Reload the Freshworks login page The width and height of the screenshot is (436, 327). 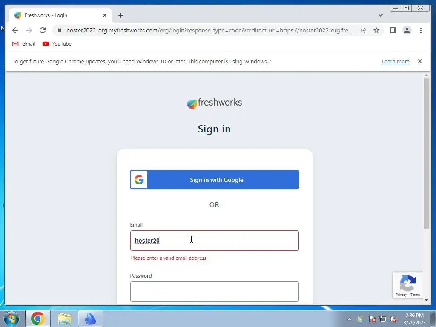43,30
